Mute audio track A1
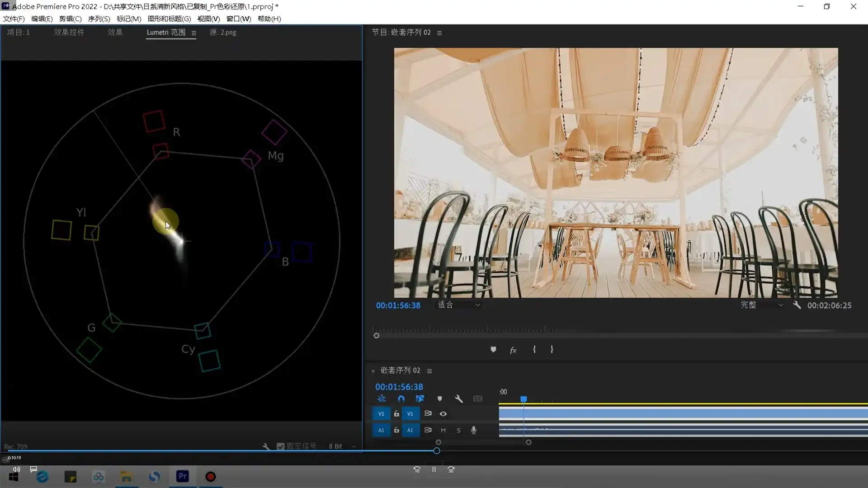868x488 pixels. pos(443,430)
